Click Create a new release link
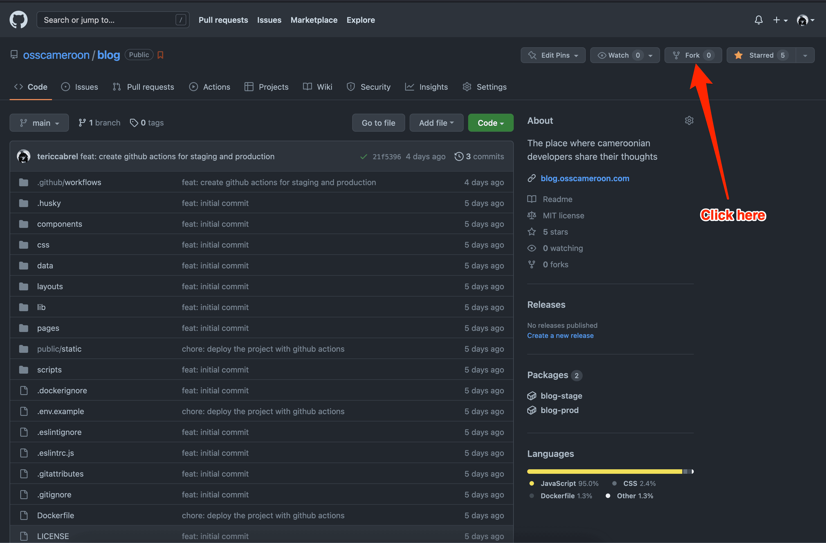826x543 pixels. coord(560,336)
